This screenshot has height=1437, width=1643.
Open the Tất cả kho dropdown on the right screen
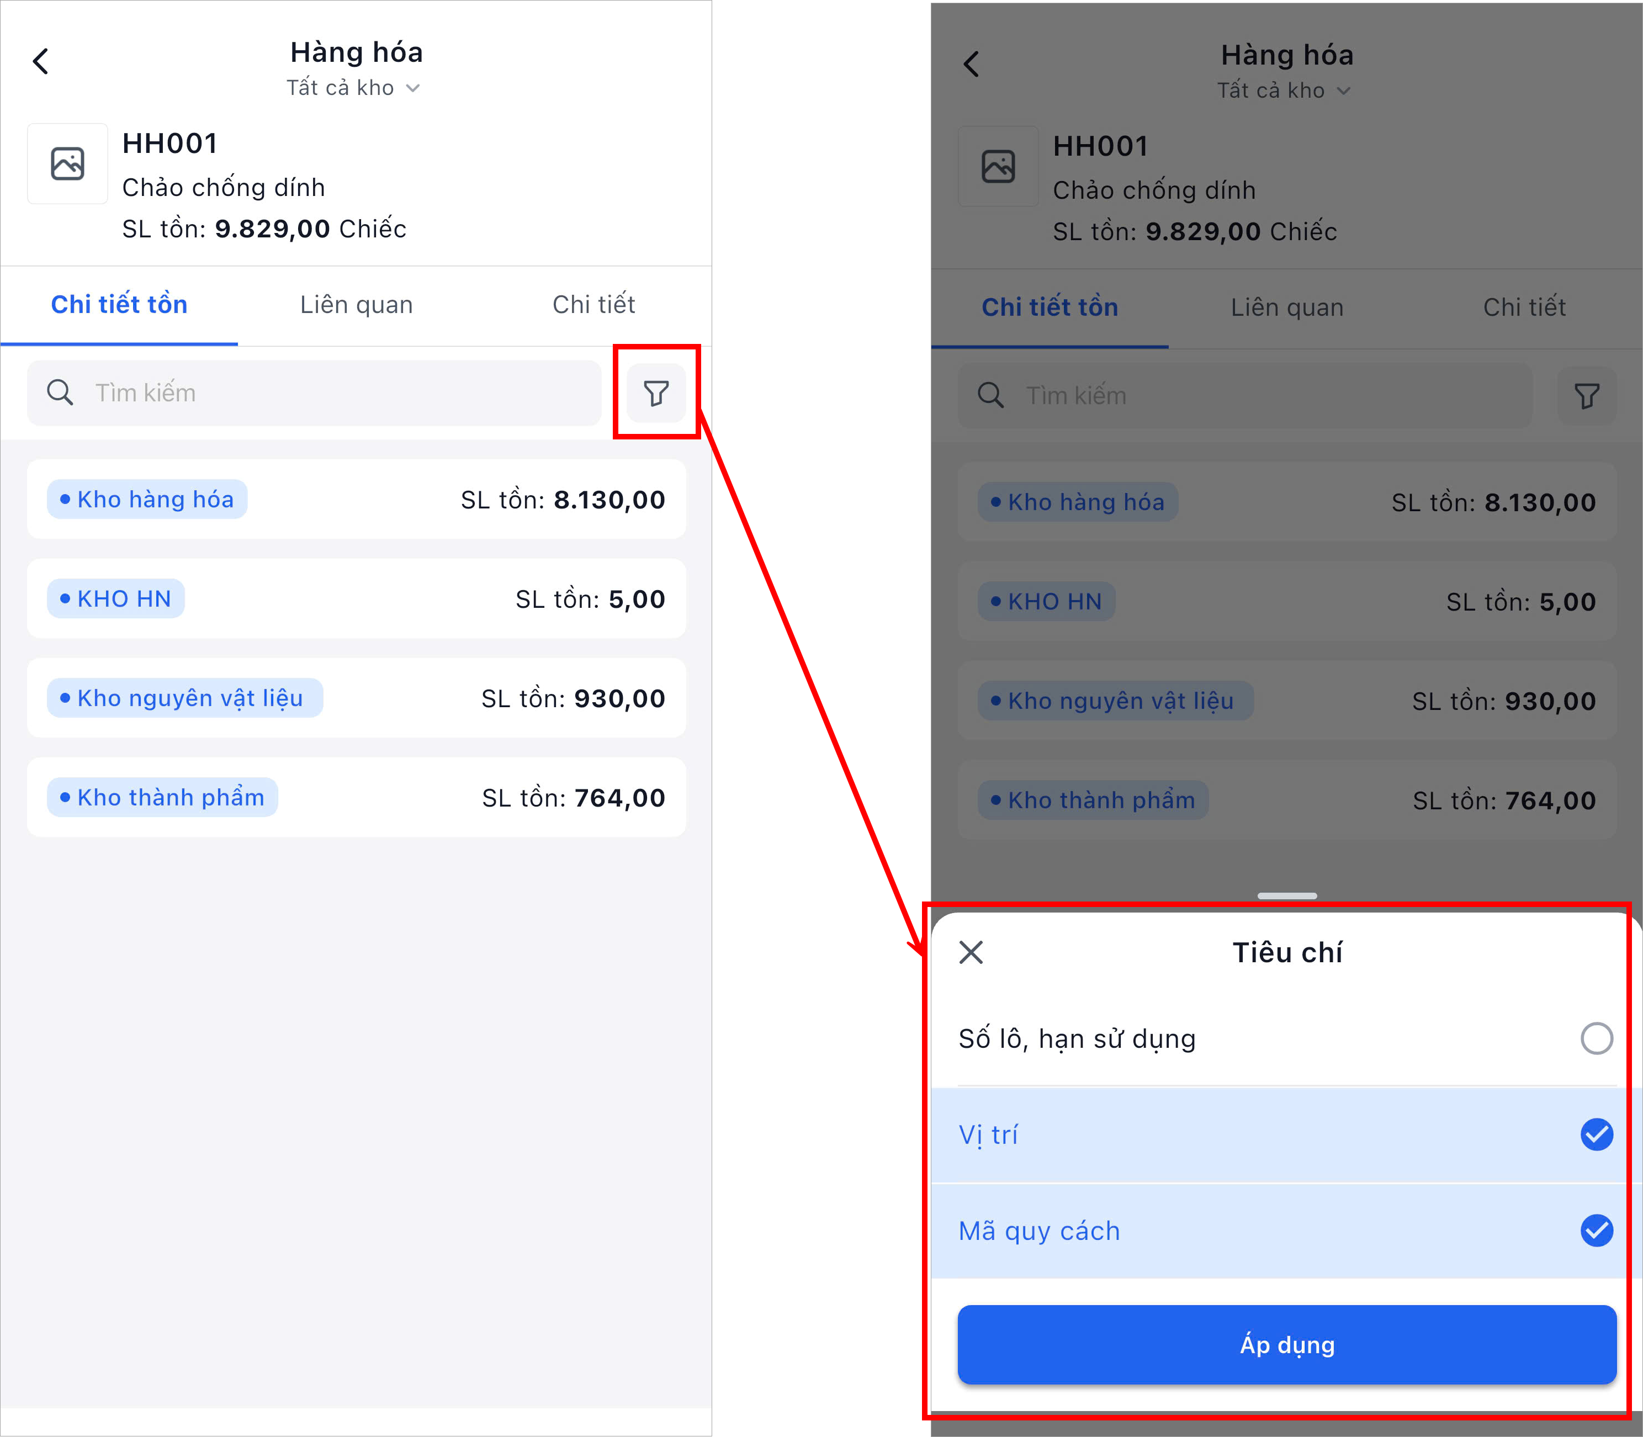tap(1284, 91)
